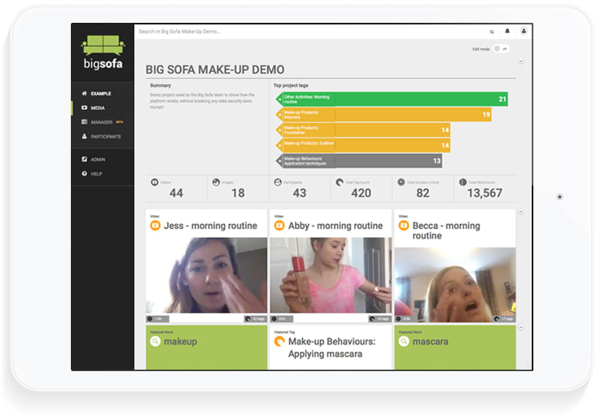
Task: Play the Jess morning routine video thumbnail
Action: [x=207, y=275]
